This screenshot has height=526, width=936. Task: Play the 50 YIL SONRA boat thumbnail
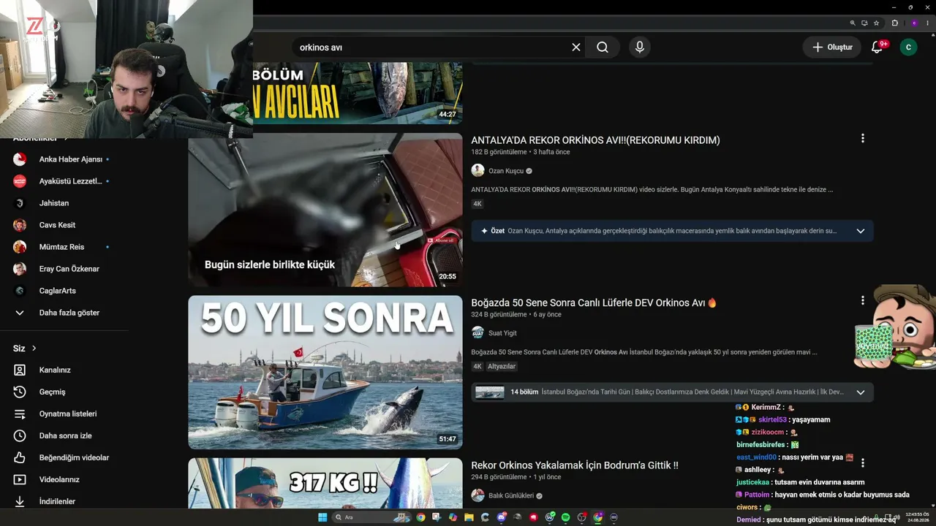pos(325,372)
